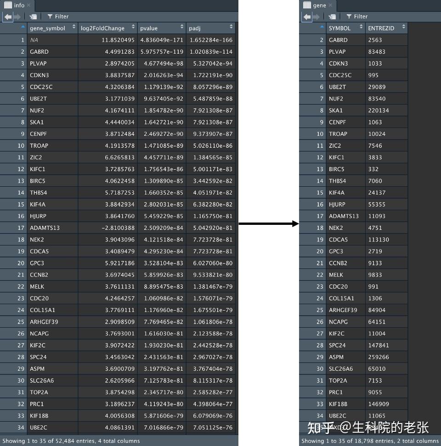
Task: Select ZIC2 in info table
Action: (36, 157)
